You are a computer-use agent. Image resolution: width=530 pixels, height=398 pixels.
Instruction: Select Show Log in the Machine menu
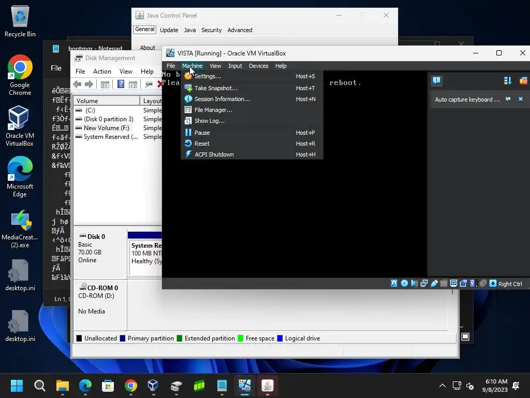252,120
